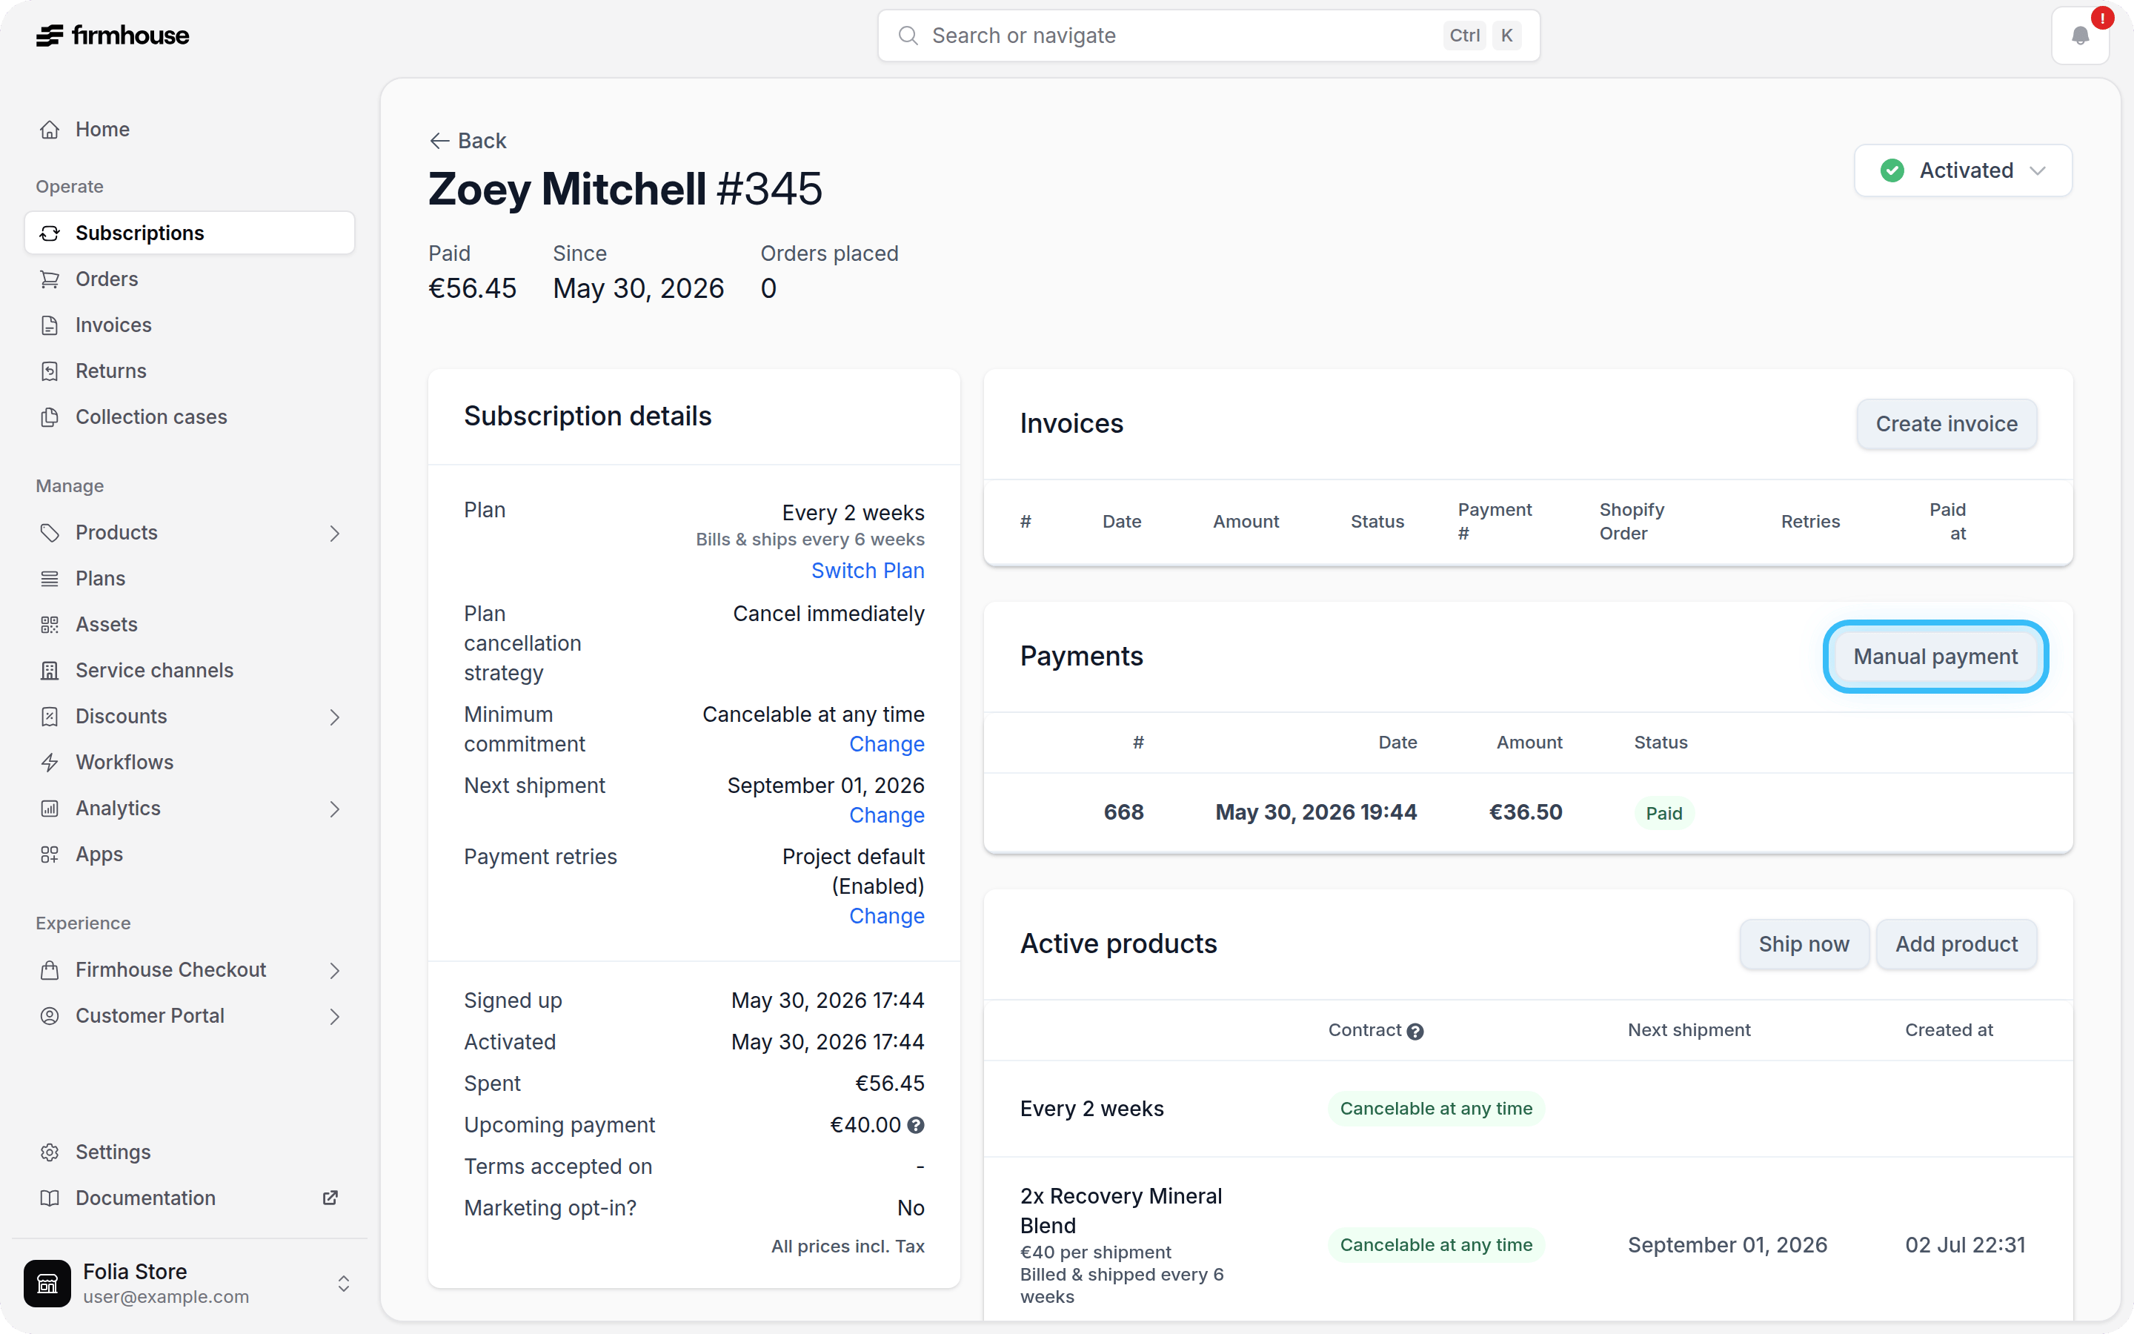Click the Orders cart icon
This screenshot has height=1334, width=2134.
click(50, 279)
